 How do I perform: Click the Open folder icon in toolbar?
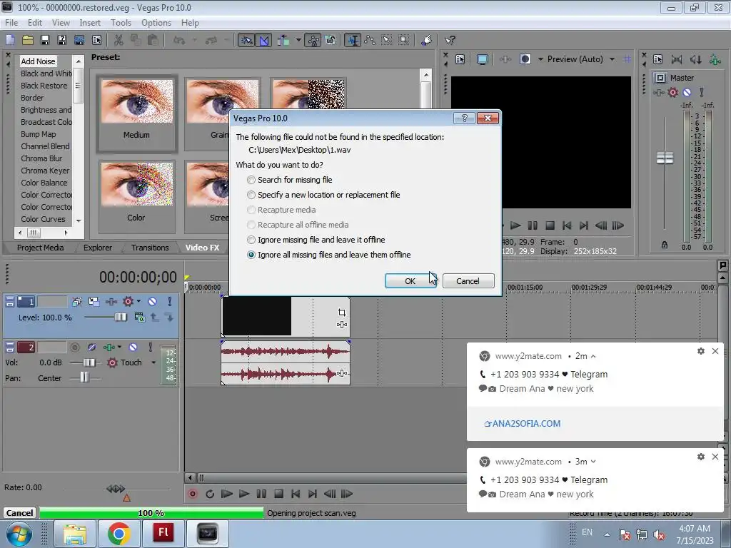pyautogui.click(x=28, y=40)
